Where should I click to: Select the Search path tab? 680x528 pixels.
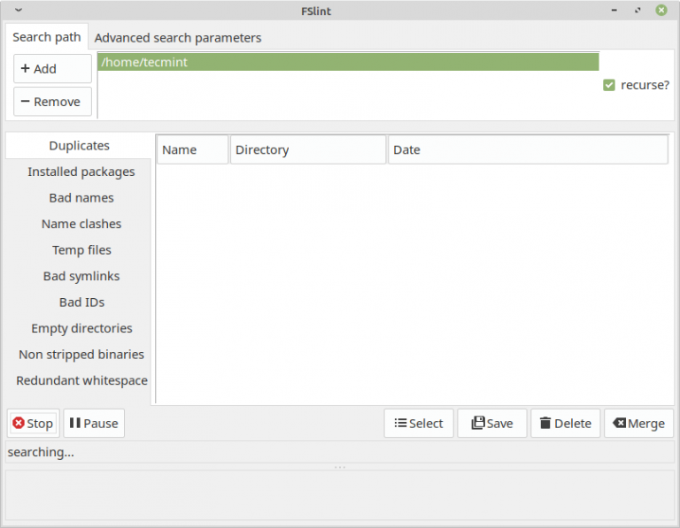47,37
